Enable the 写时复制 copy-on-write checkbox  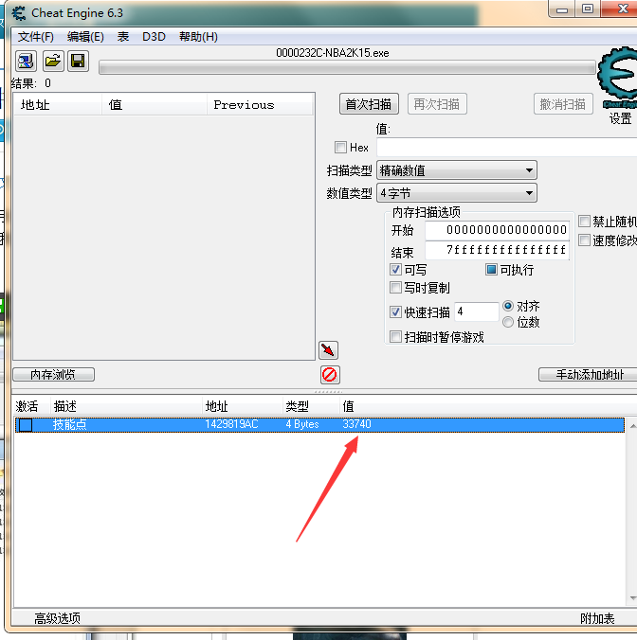pos(395,288)
